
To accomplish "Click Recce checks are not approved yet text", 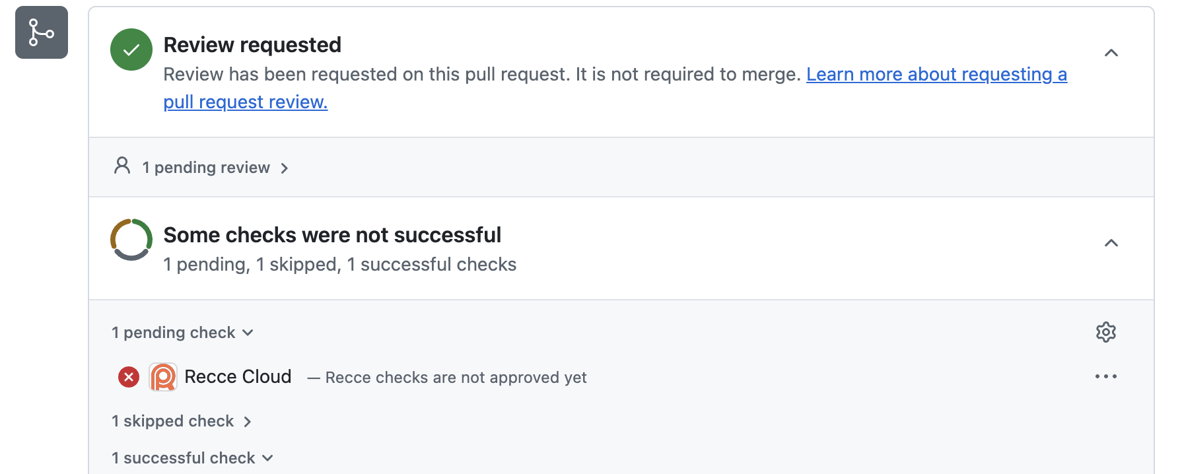I will (456, 378).
